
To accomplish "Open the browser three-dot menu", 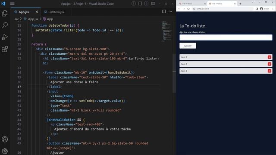I will tap(273, 9).
